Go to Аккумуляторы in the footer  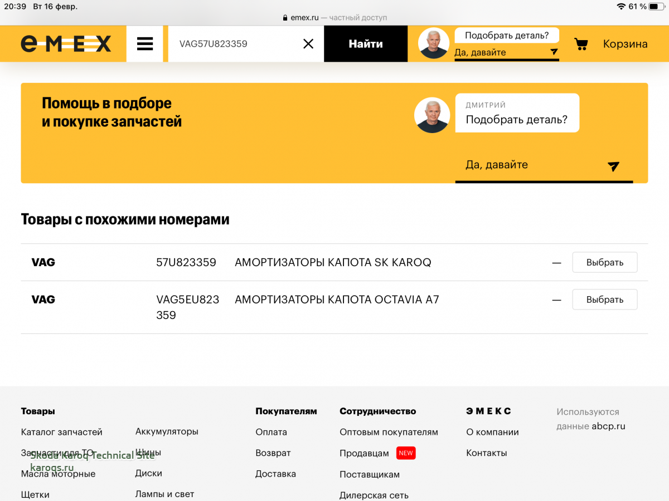167,431
